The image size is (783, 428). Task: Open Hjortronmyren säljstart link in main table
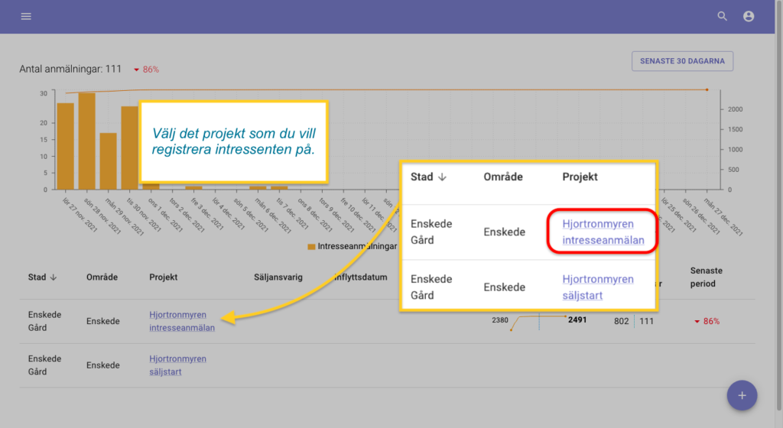click(x=177, y=365)
